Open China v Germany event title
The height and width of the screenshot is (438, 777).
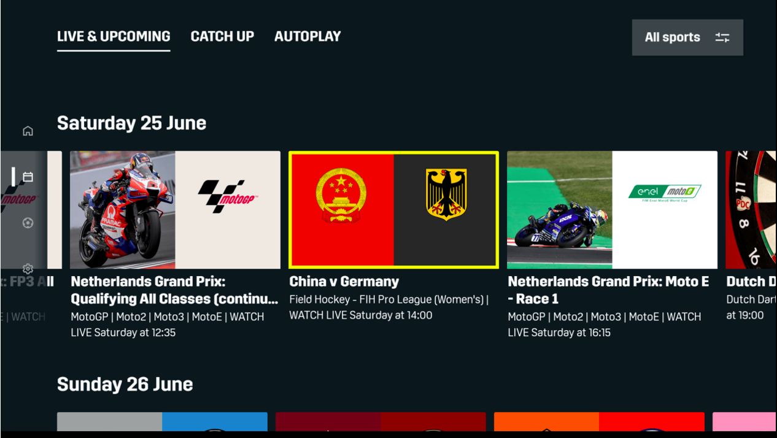pos(344,282)
